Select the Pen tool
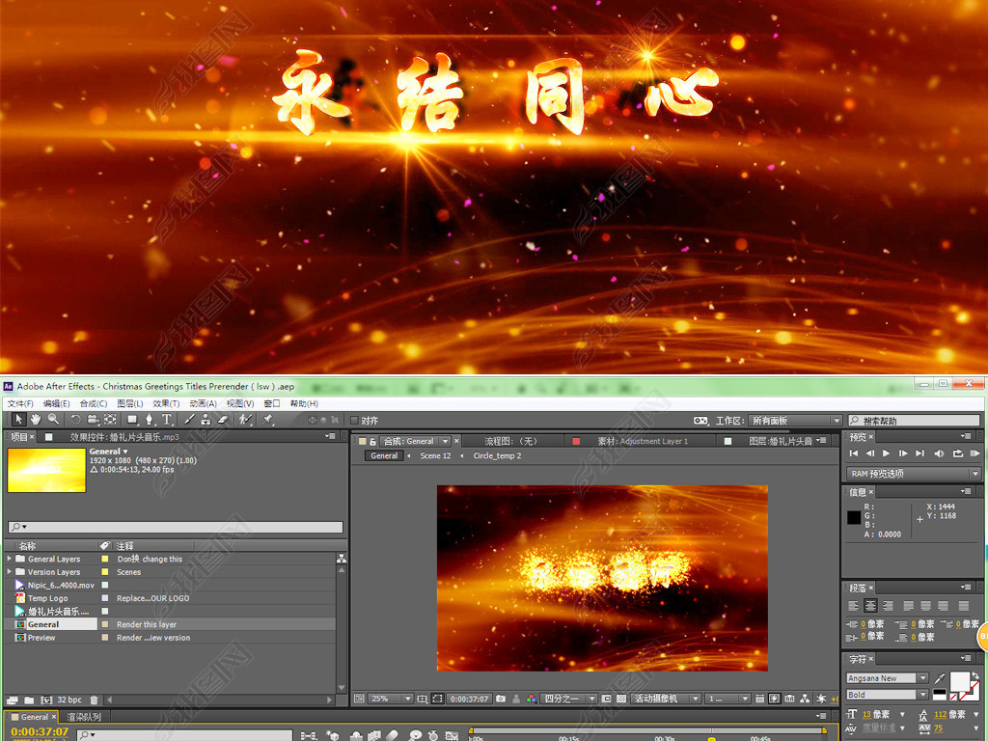 click(x=150, y=420)
